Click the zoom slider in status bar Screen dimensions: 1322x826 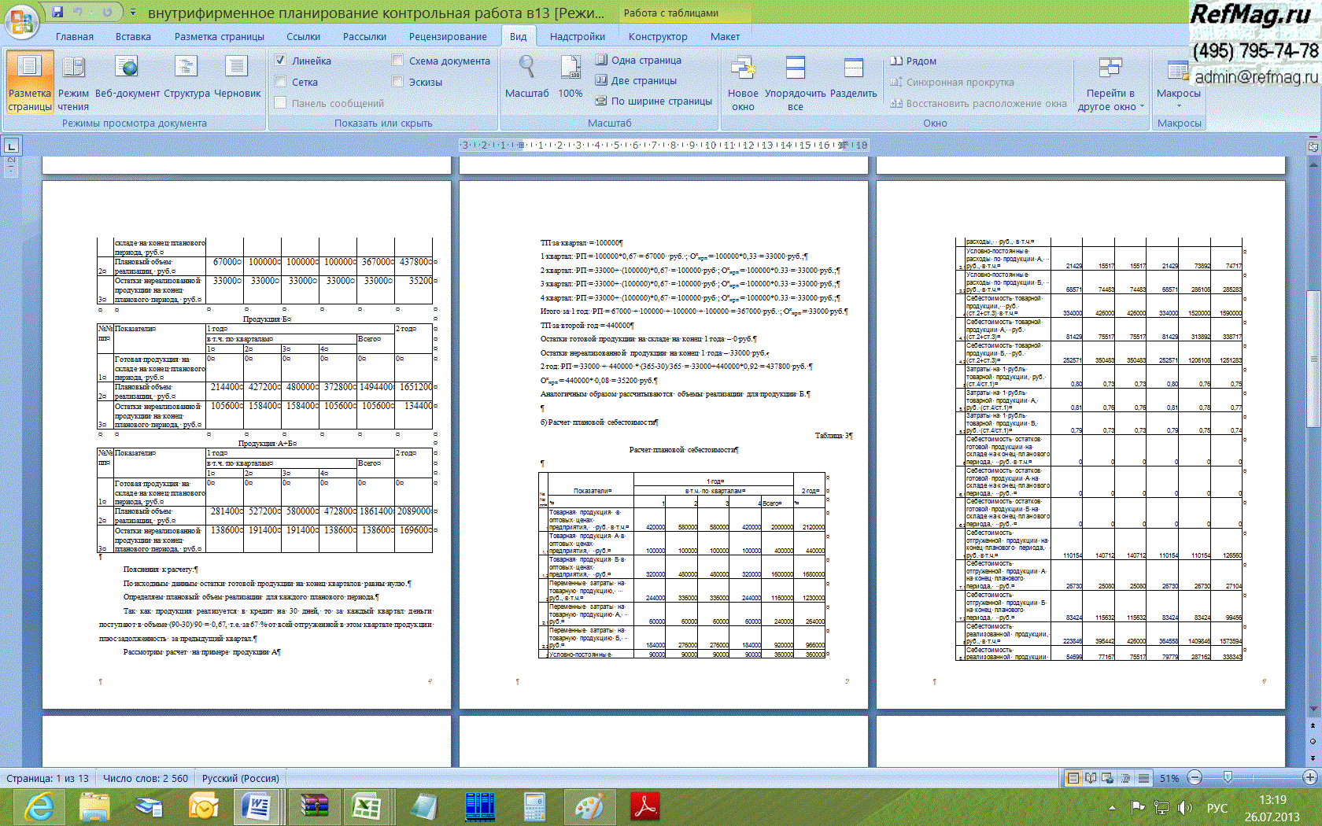click(x=1228, y=778)
